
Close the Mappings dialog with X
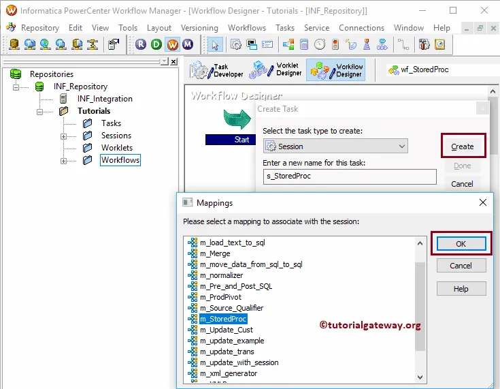(483, 202)
